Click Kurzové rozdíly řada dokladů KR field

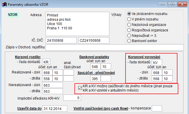pyautogui.click(x=46, y=62)
